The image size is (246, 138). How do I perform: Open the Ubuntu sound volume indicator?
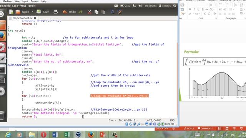[140, 6]
